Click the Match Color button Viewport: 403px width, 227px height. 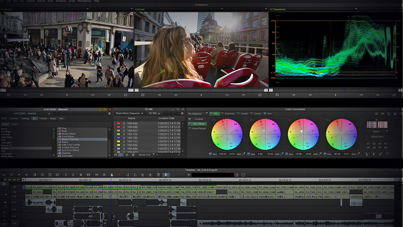tap(377, 137)
